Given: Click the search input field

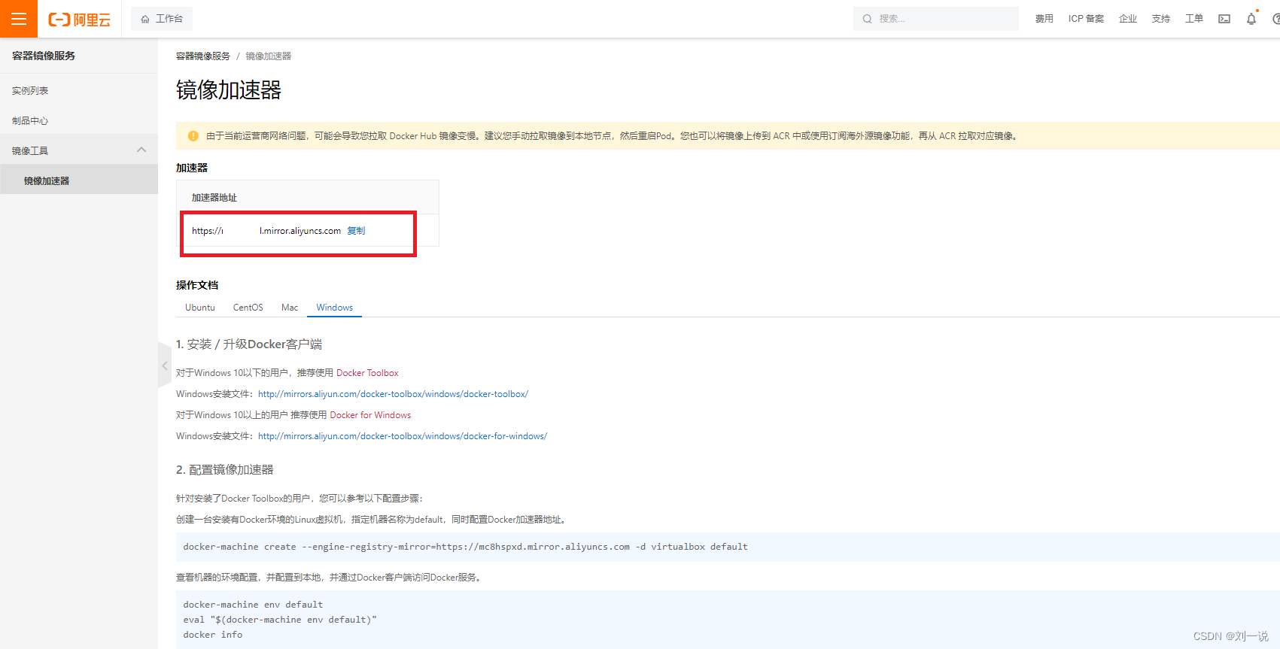Looking at the screenshot, I should coord(936,19).
